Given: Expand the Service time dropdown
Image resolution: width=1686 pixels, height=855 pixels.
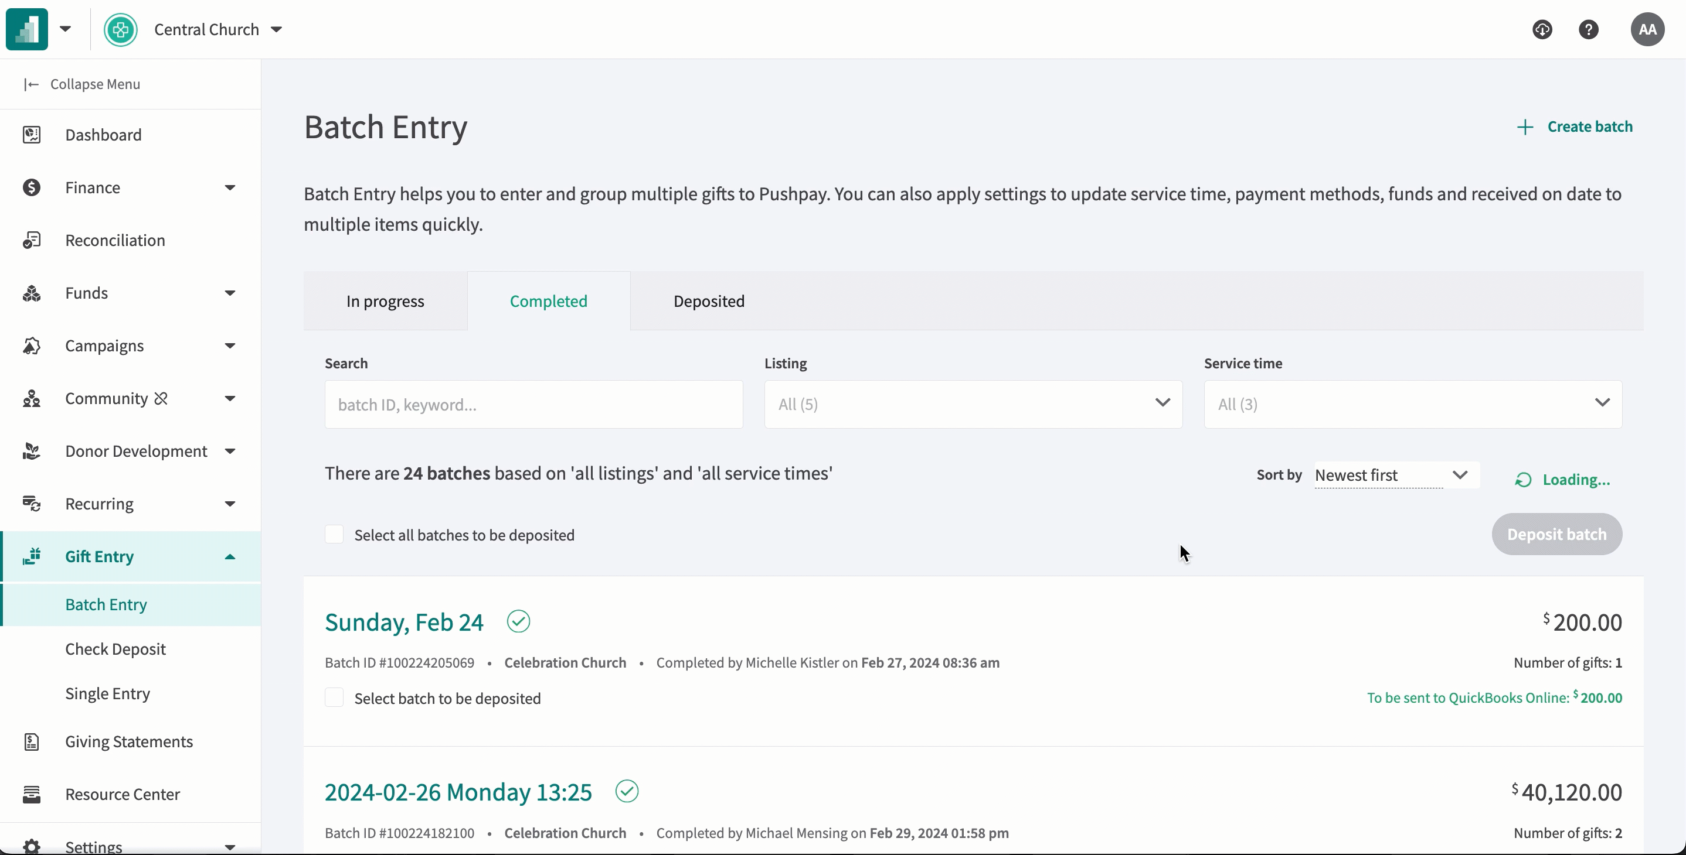Looking at the screenshot, I should tap(1411, 404).
